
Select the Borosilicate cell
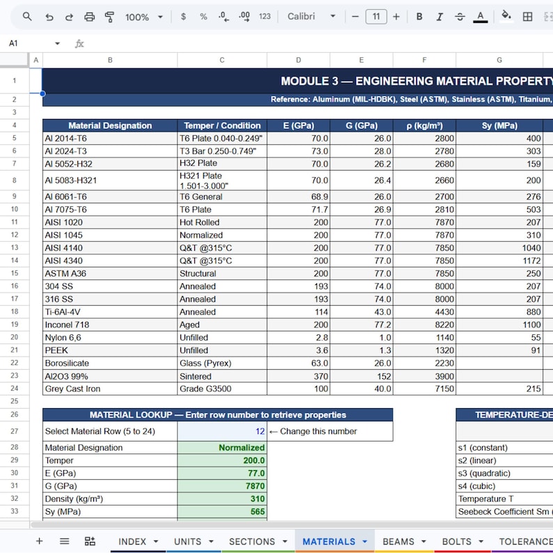coord(110,363)
